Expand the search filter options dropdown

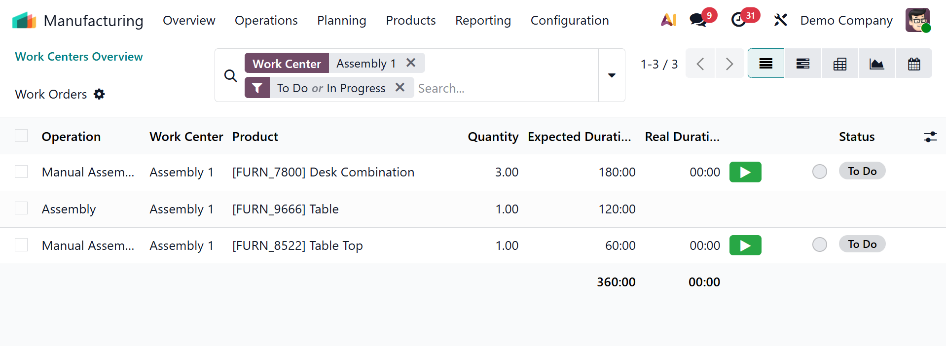(612, 75)
